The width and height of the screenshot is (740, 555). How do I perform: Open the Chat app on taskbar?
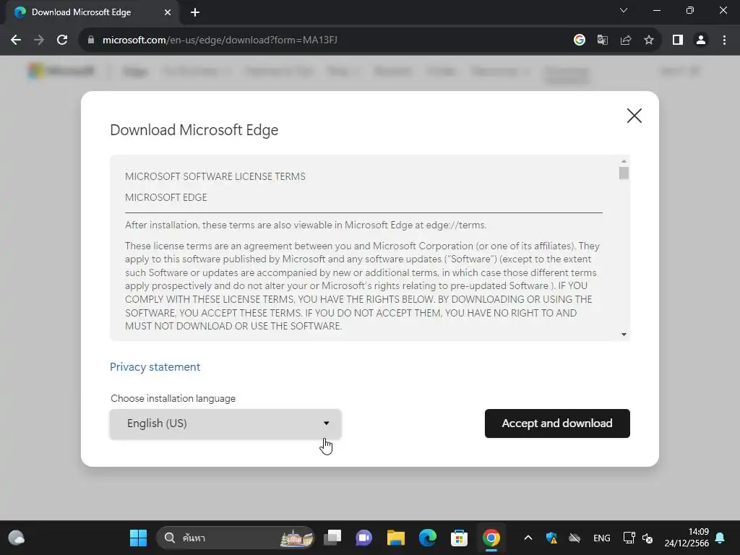pos(364,538)
